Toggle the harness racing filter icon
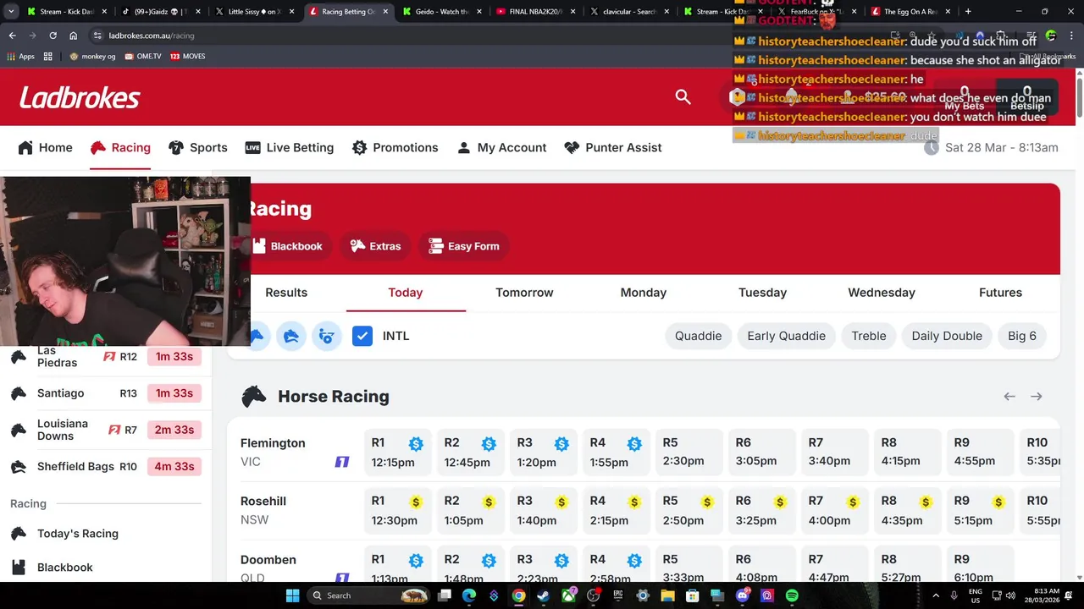 (327, 337)
